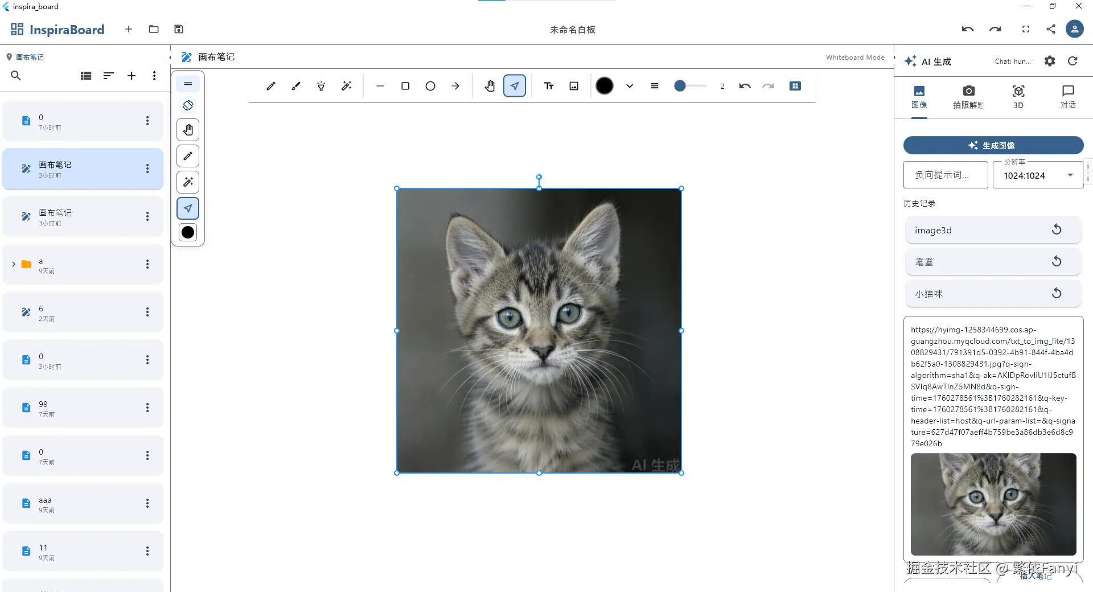Select the pencil drawing tool in top toolbar
The image size is (1093, 592).
pyautogui.click(x=271, y=86)
